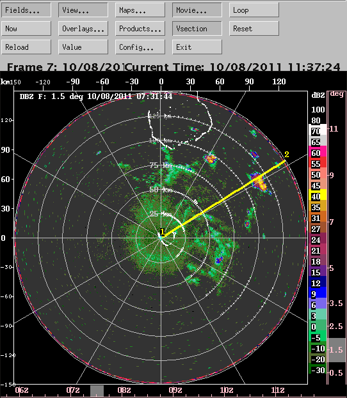Open the Fields... selection button
347x398 pixels.
26,10
